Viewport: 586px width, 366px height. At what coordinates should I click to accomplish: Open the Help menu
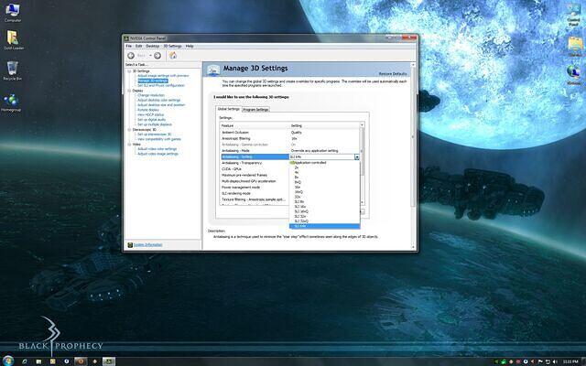pos(190,46)
